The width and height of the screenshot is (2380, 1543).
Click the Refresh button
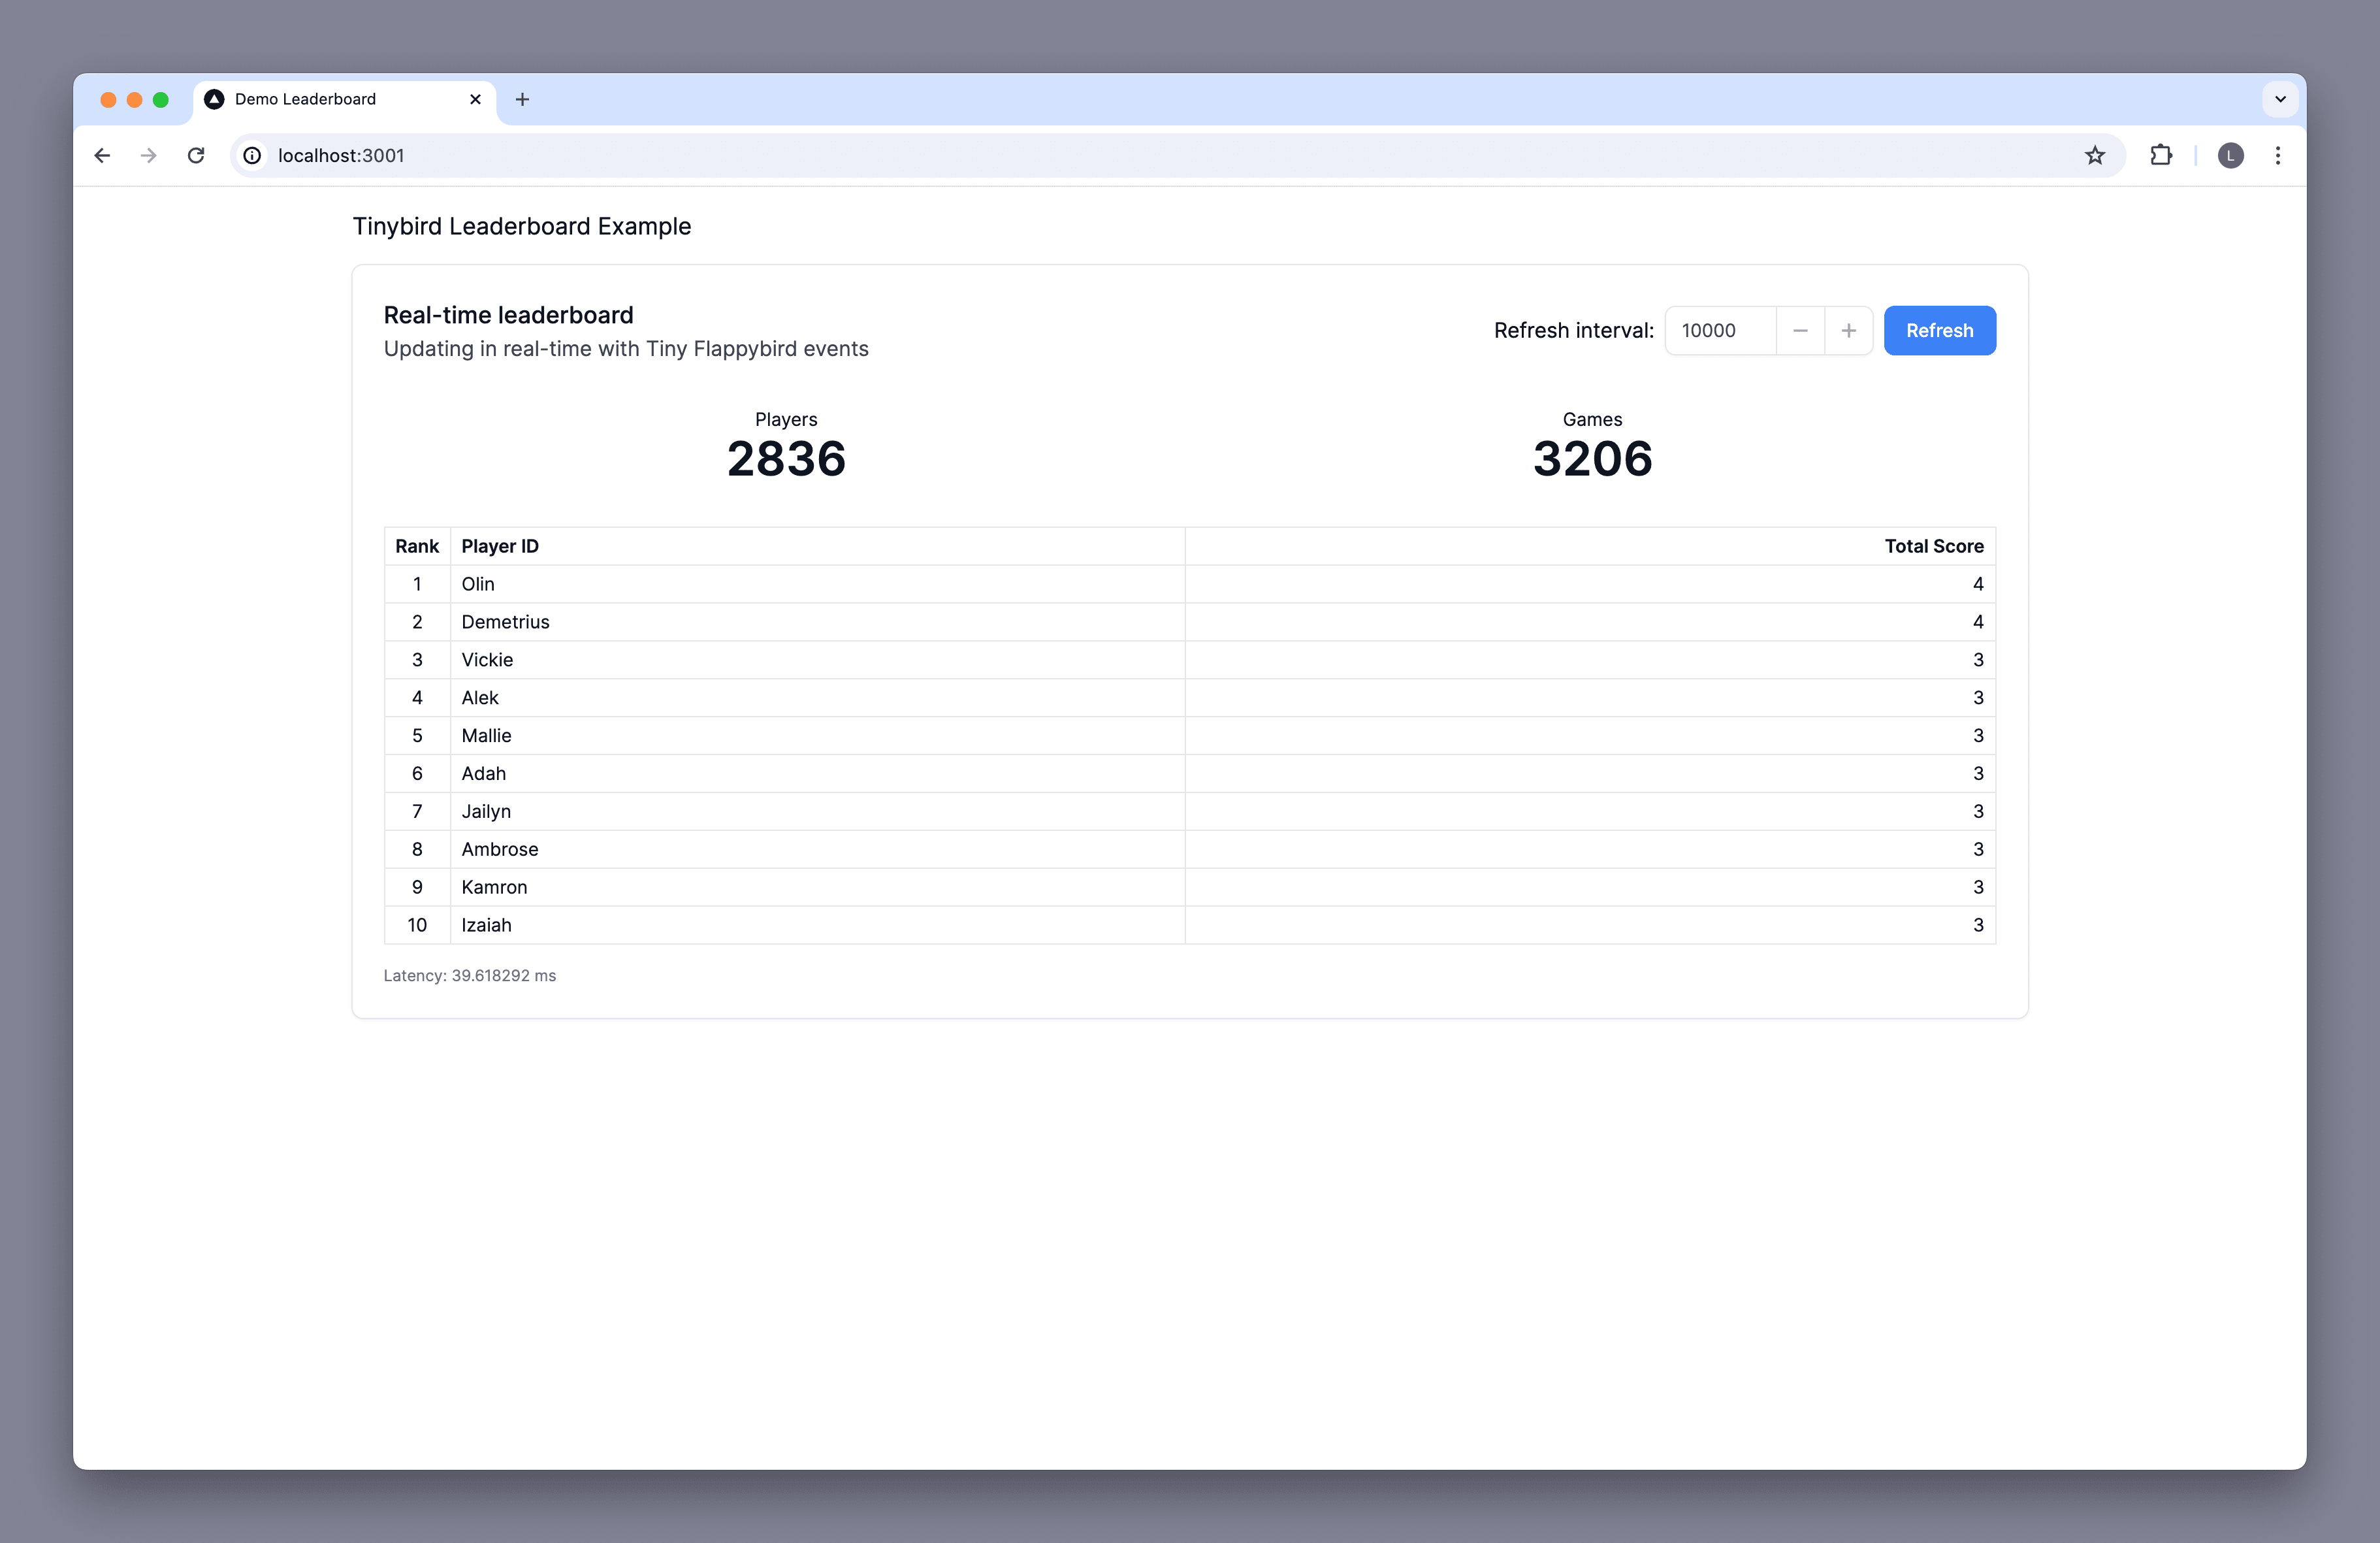tap(1939, 330)
